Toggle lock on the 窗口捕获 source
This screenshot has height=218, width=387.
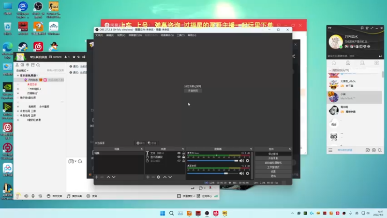pyautogui.click(x=183, y=161)
